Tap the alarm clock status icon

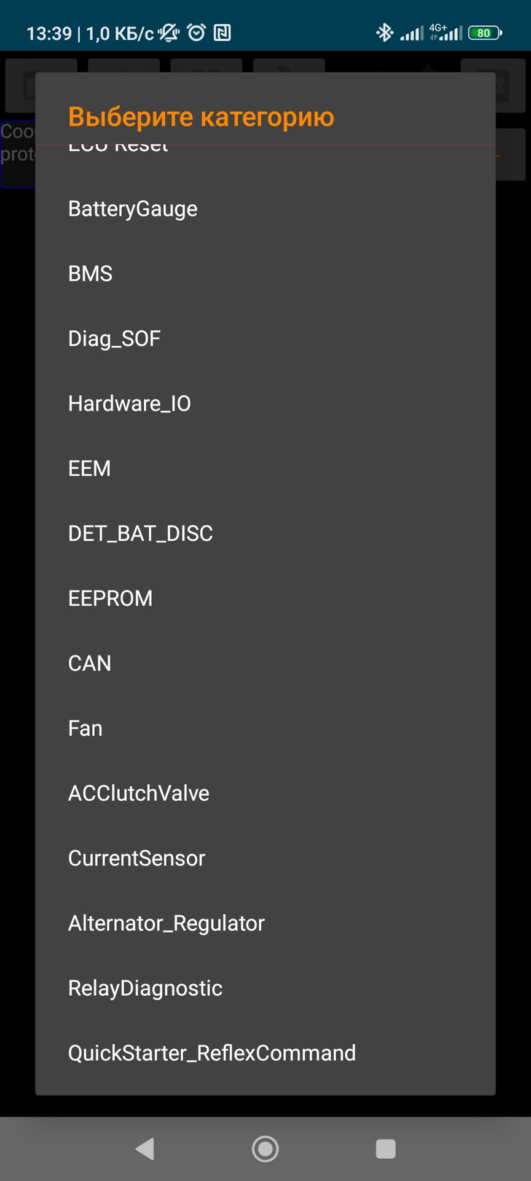197,33
